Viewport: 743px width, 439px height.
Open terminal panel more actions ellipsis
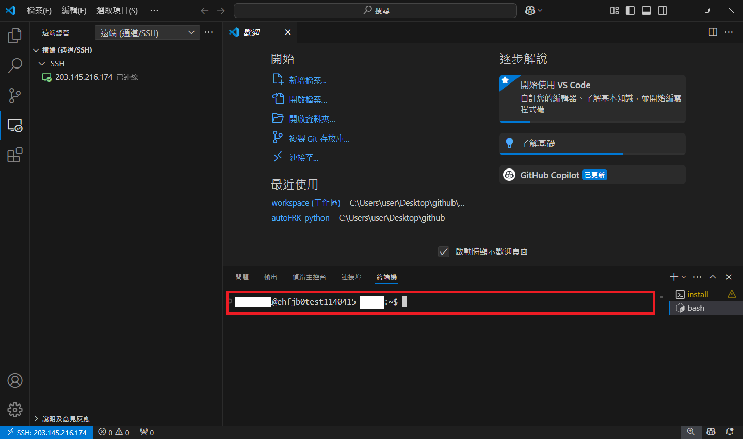pyautogui.click(x=697, y=277)
